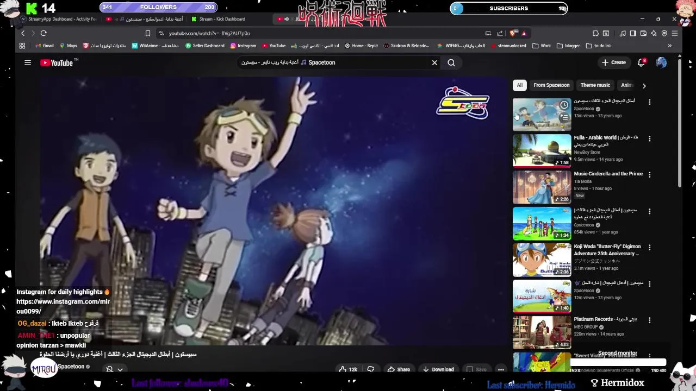Open more actions ellipsis below the video

tap(501, 369)
